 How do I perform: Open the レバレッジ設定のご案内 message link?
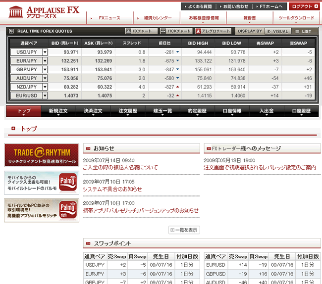click(x=260, y=168)
